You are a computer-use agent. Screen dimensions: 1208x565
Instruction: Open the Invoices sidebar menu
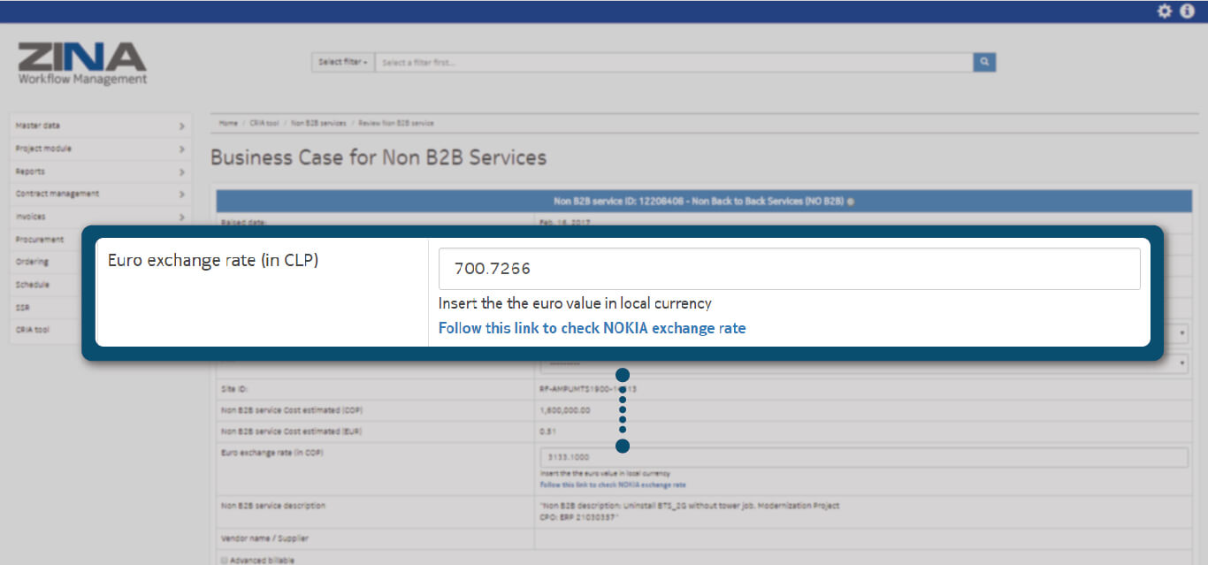point(99,217)
